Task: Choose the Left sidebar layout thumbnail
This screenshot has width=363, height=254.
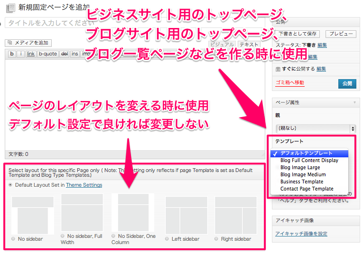Action: [x=186, y=216]
